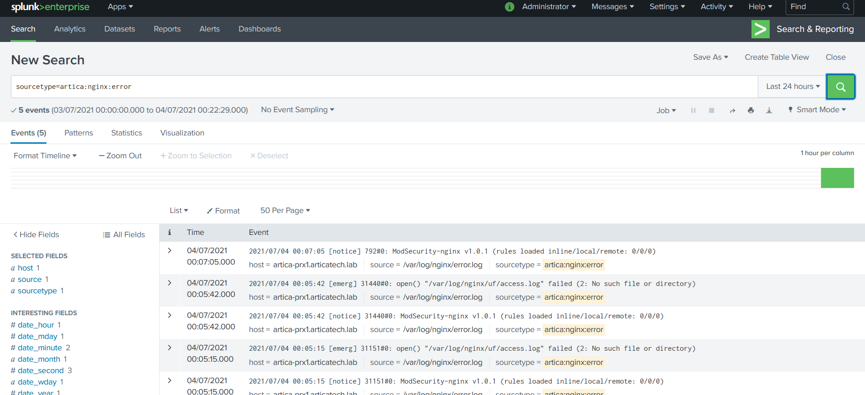The image size is (865, 395).
Task: Open the Last 24 hours time picker
Action: click(792, 87)
